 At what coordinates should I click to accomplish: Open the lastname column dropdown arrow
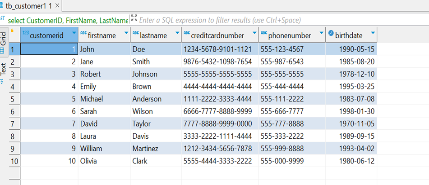pyautogui.click(x=176, y=34)
